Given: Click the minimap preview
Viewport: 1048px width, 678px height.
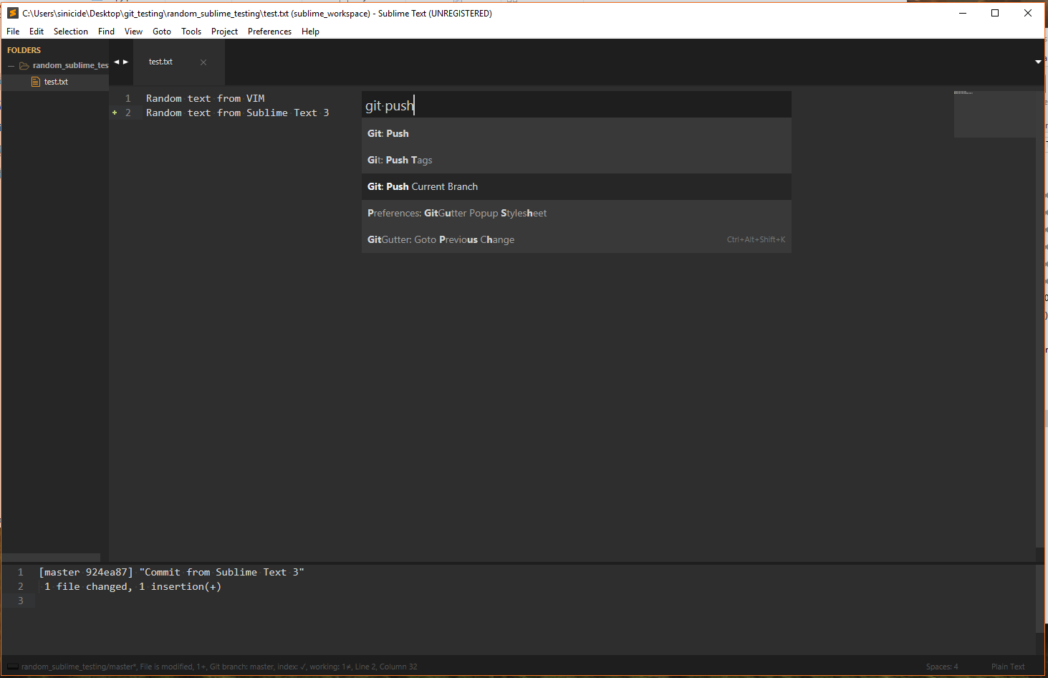Looking at the screenshot, I should coord(994,113).
